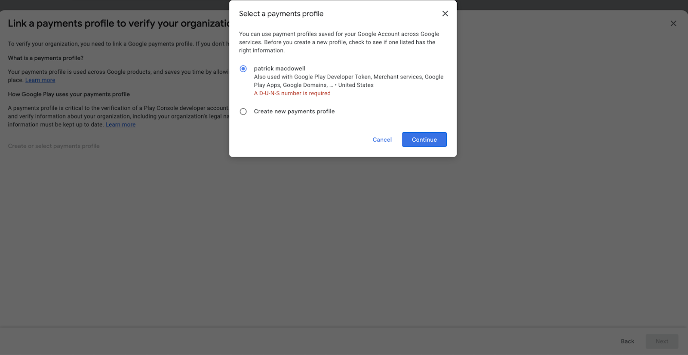Confirm the selection with the Continue button
This screenshot has width=688, height=355.
[x=424, y=140]
